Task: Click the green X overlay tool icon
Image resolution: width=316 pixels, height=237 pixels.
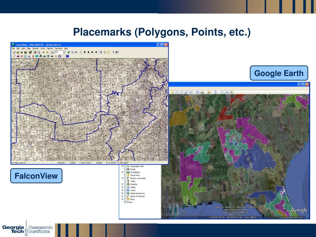Action: tap(25, 56)
